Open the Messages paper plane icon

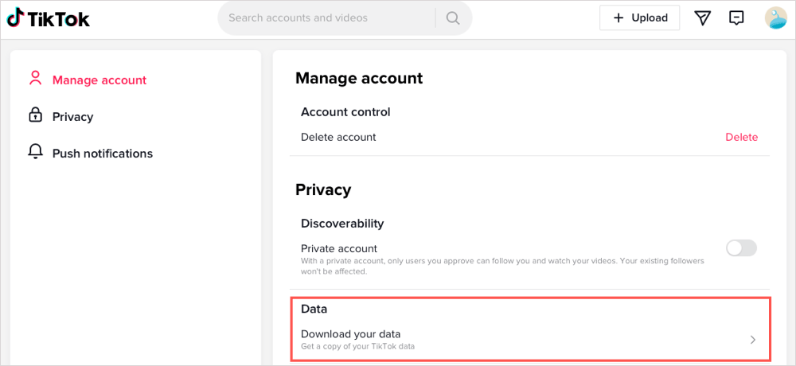(702, 18)
